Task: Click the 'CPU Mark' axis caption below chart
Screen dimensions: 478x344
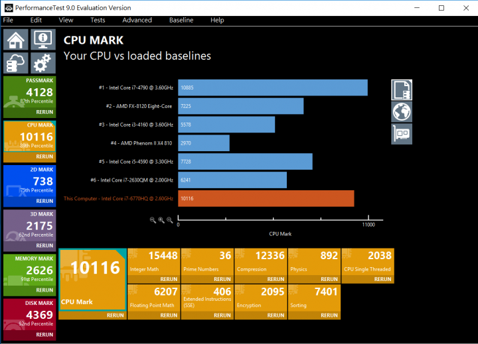Action: pyautogui.click(x=280, y=234)
